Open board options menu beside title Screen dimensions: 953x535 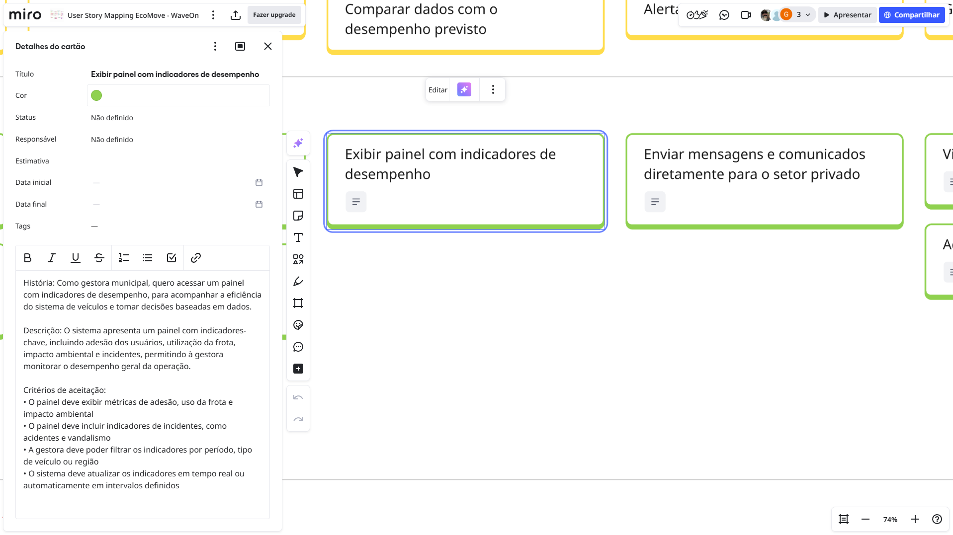pyautogui.click(x=213, y=15)
